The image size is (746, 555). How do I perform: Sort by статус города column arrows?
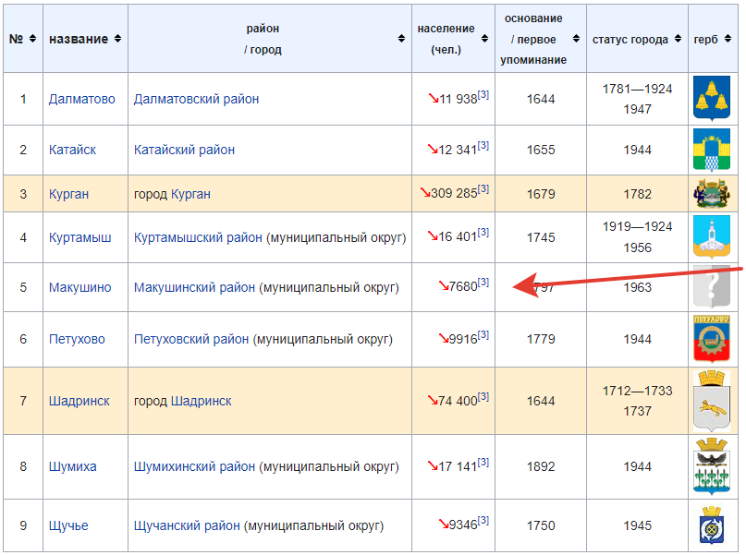pos(678,39)
